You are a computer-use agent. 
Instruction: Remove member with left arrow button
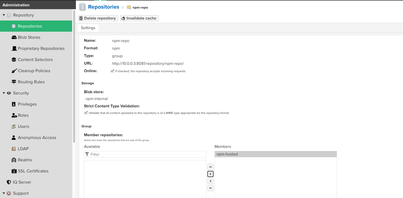pos(210,181)
